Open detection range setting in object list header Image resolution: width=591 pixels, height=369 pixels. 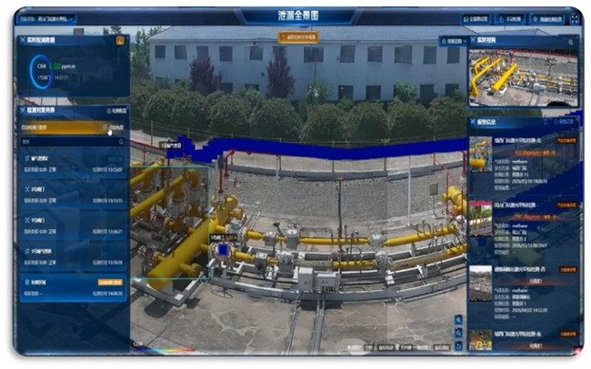point(116,111)
